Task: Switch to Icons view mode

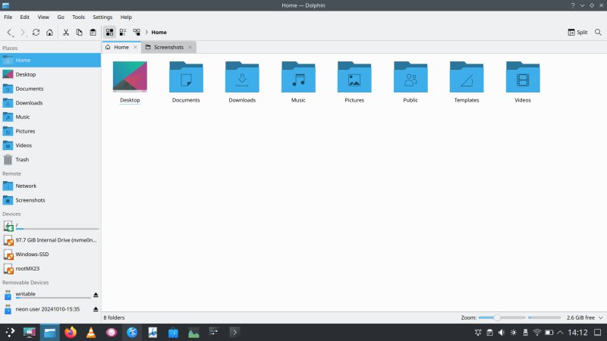Action: click(x=109, y=33)
